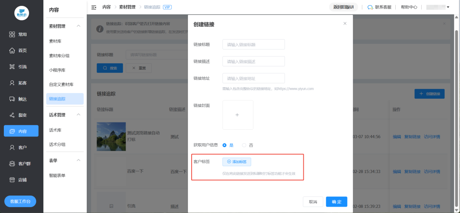Image resolution: width=460 pixels, height=213 pixels.
Task: Select 链接追踪 menu item
Action: tap(65, 99)
